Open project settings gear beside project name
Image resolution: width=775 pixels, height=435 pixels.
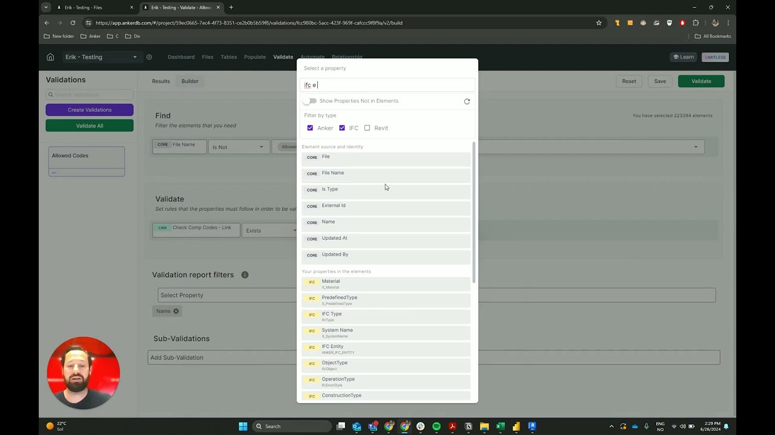tap(149, 57)
